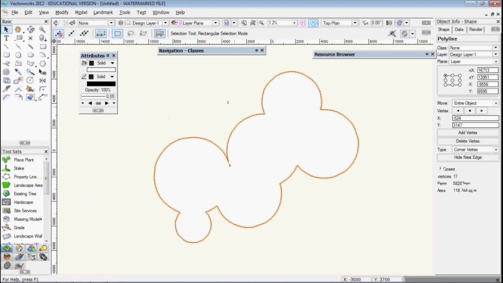Select the Rotate tool
The width and height of the screenshot is (503, 283).
click(x=31, y=80)
